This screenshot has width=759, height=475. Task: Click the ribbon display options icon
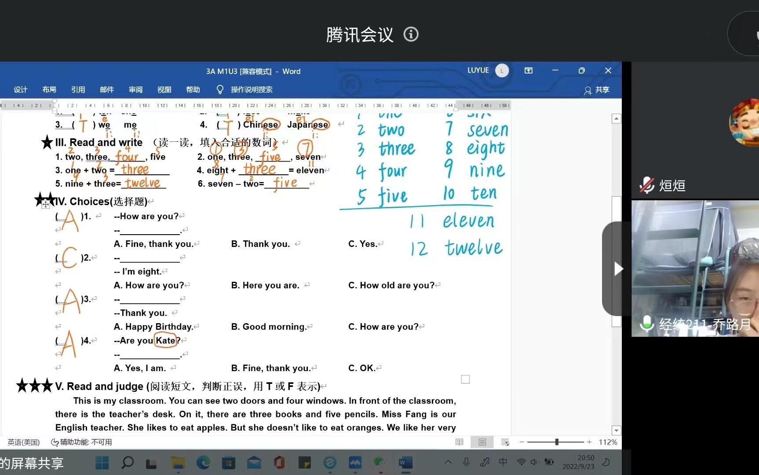point(529,70)
